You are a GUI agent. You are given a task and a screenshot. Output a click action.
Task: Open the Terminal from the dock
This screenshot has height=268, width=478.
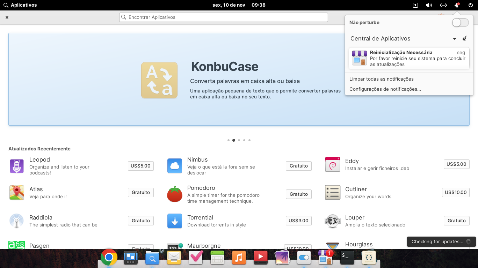coord(347,258)
